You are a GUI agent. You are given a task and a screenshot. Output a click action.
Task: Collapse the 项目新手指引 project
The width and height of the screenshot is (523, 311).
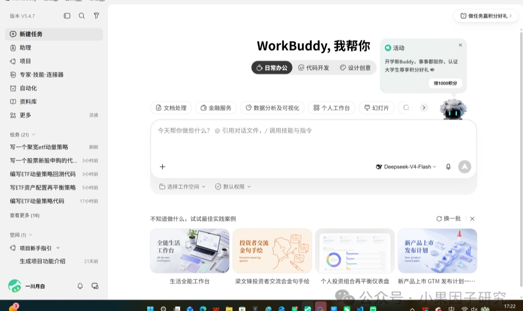click(x=58, y=248)
